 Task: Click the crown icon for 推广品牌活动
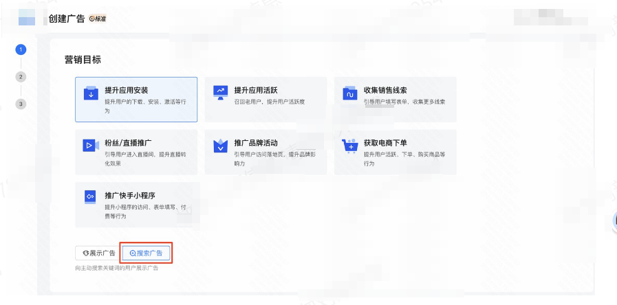click(220, 146)
